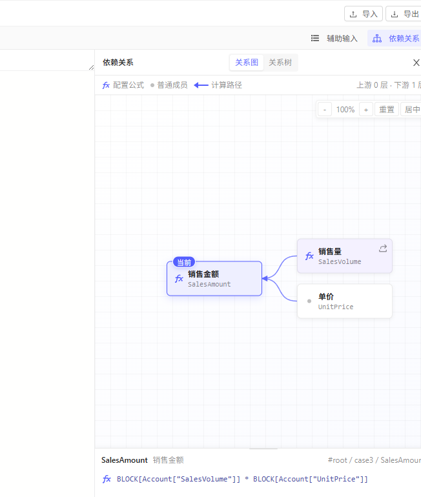Screen dimensions: 421x497
Task: Open the 辅助输入 panel
Action: (334, 38)
